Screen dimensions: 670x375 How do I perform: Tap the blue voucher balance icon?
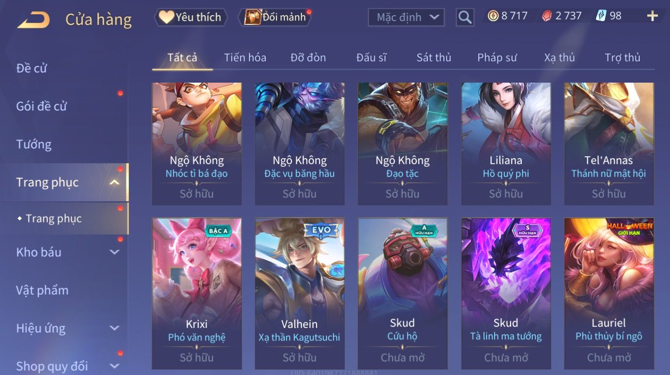pos(601,16)
